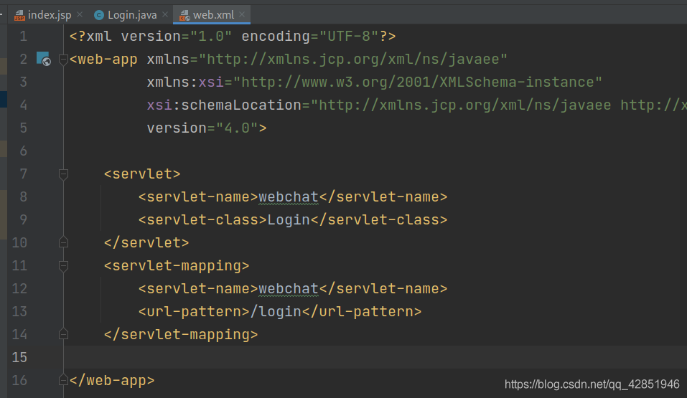This screenshot has width=687, height=398.
Task: Click the Java class icon on Login.java tab
Action: pos(99,15)
